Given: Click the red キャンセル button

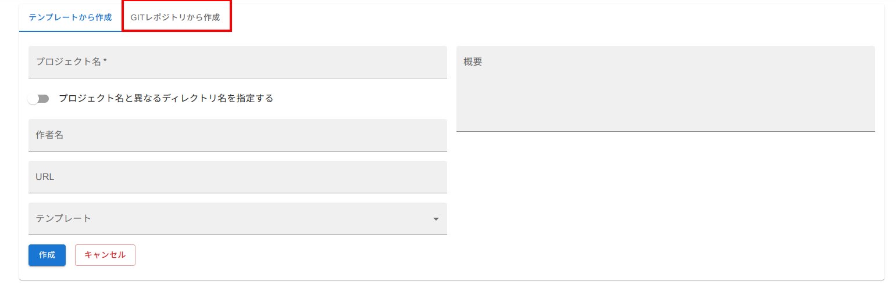Looking at the screenshot, I should point(105,255).
